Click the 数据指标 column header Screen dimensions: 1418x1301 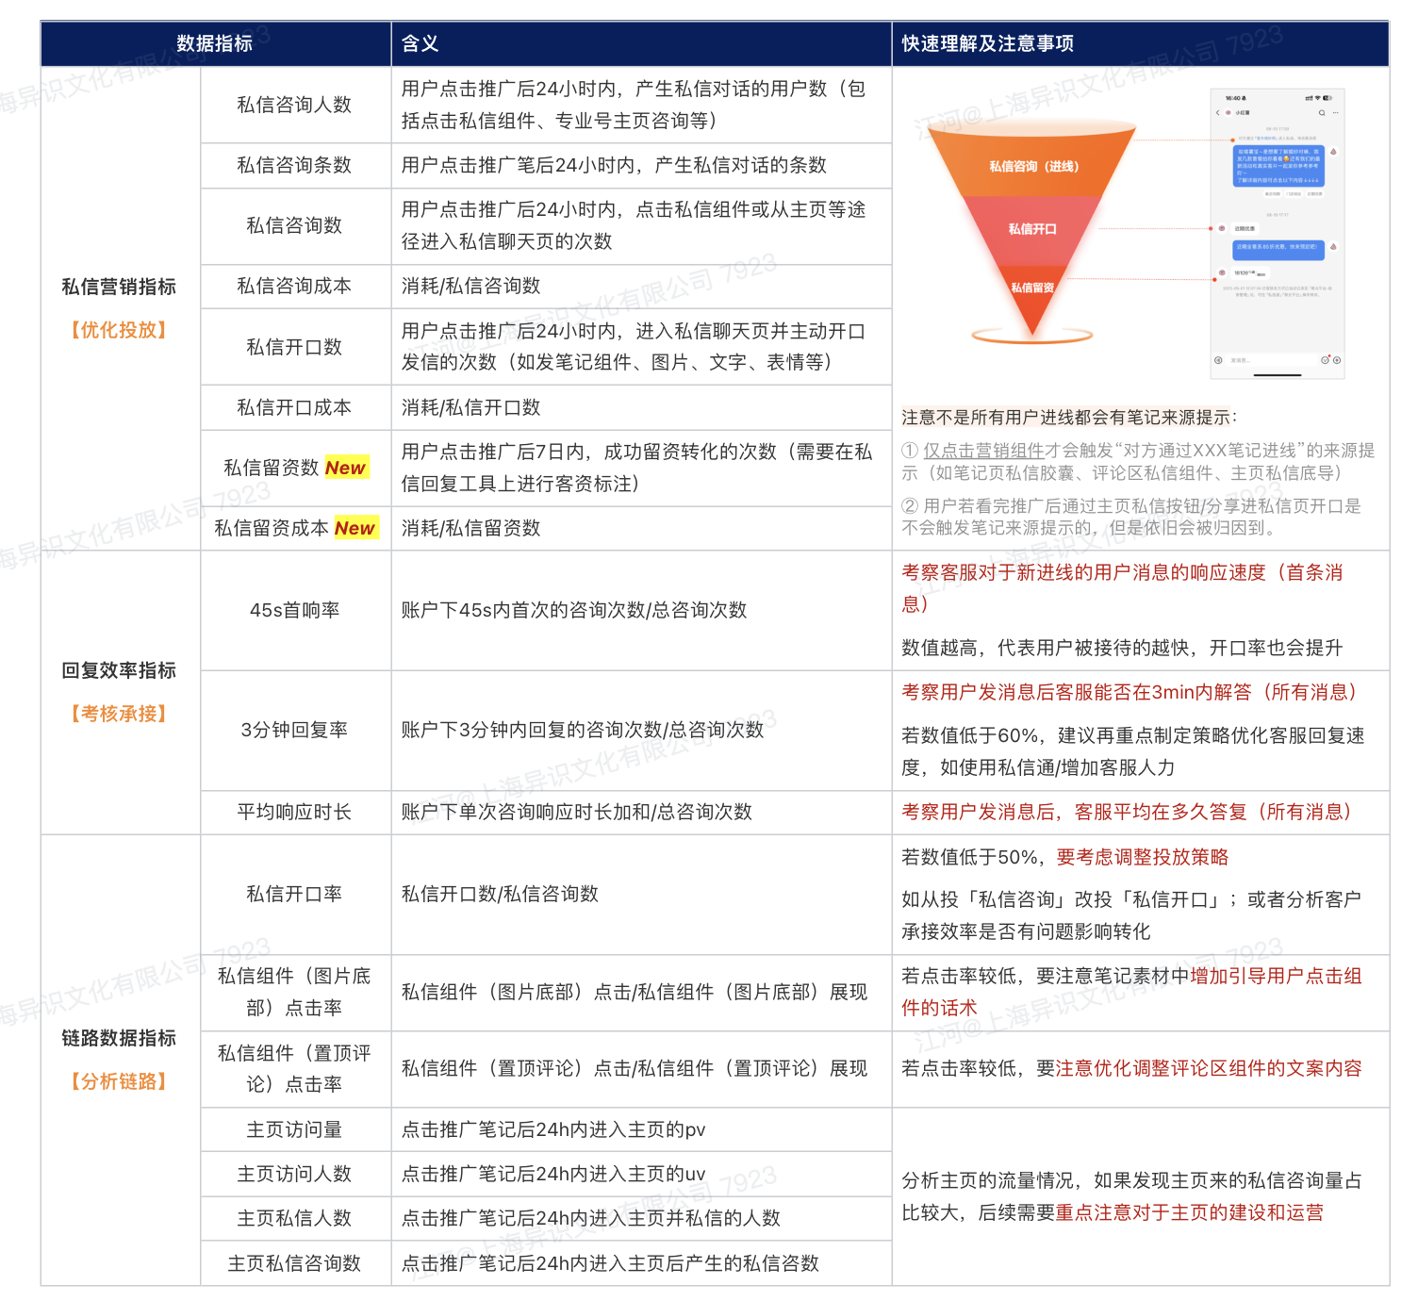215,43
